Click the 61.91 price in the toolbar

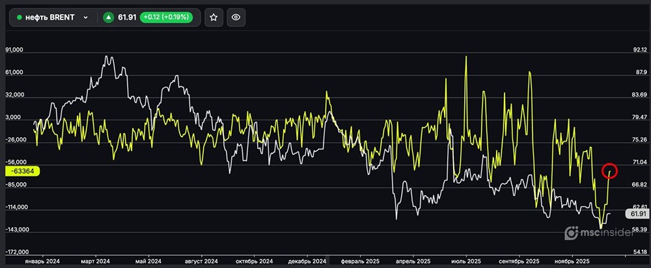tap(127, 18)
